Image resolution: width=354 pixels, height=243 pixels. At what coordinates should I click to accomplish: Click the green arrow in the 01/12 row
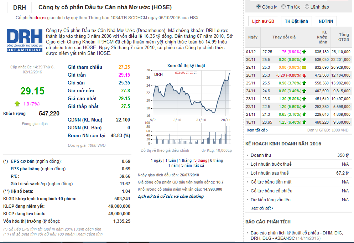(304, 52)
